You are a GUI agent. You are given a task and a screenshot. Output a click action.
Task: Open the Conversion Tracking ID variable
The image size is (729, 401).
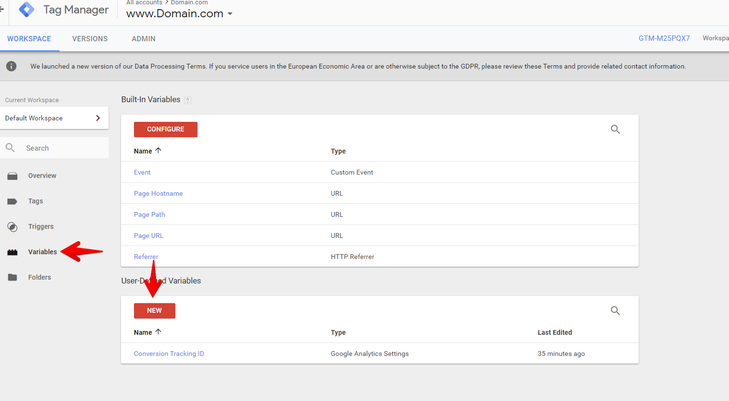coord(169,354)
